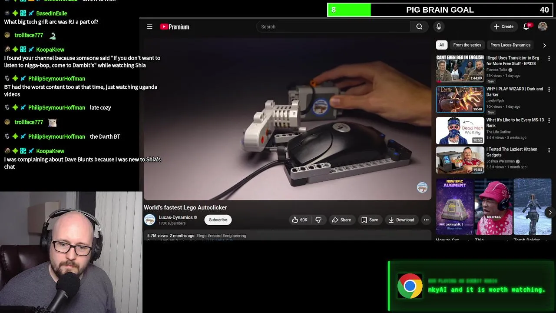Open the Meatball short thumbnail
The width and height of the screenshot is (556, 313).
pyautogui.click(x=493, y=207)
